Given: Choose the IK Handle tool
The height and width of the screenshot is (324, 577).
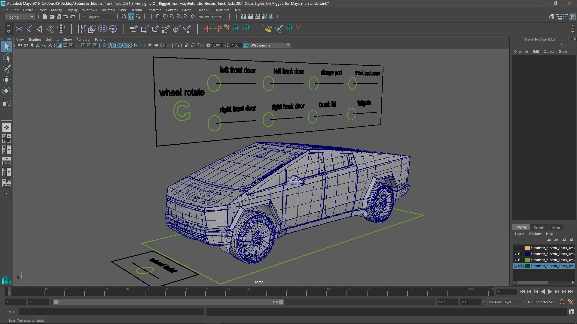Looking at the screenshot, I should [40, 29].
